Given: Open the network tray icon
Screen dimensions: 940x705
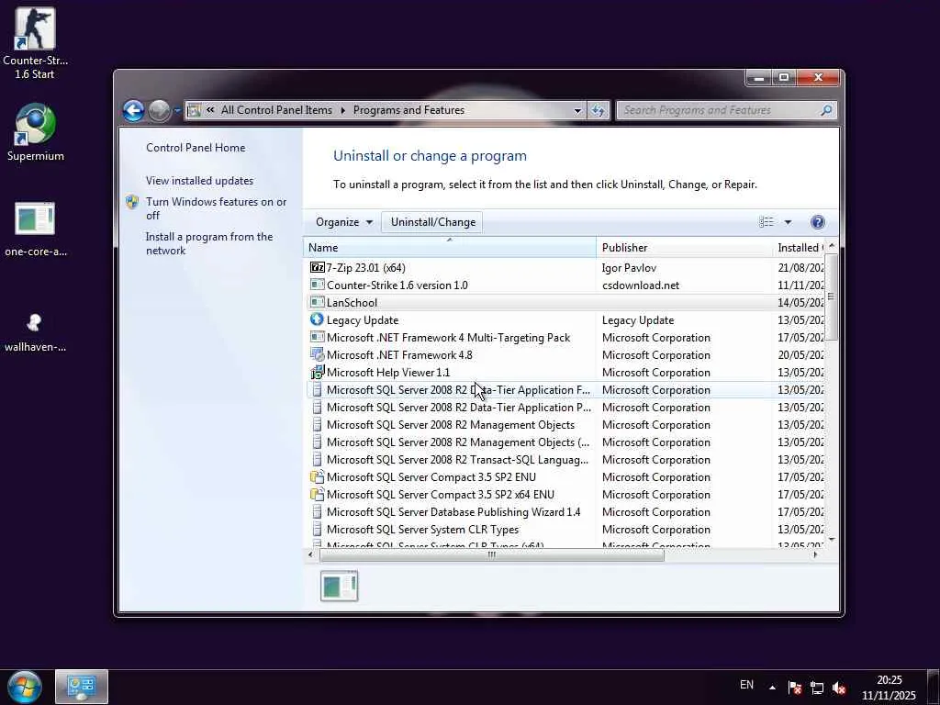Looking at the screenshot, I should coord(816,688).
